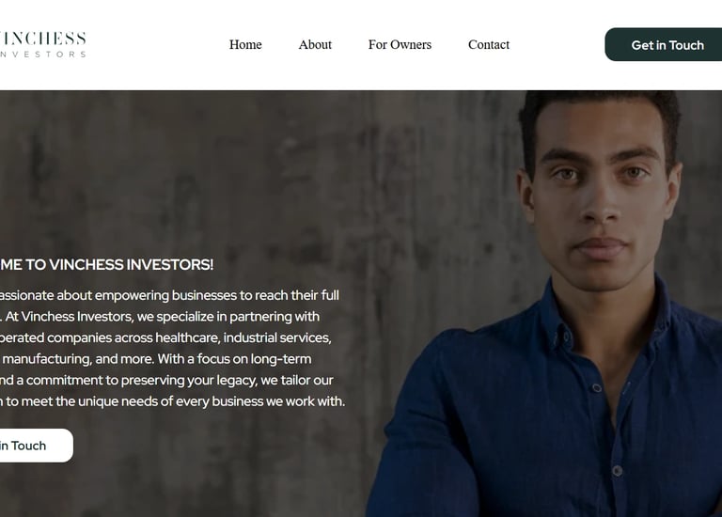Click the phrase 'industrial services' in the paragraph
The height and width of the screenshot is (517, 722).
coord(277,337)
